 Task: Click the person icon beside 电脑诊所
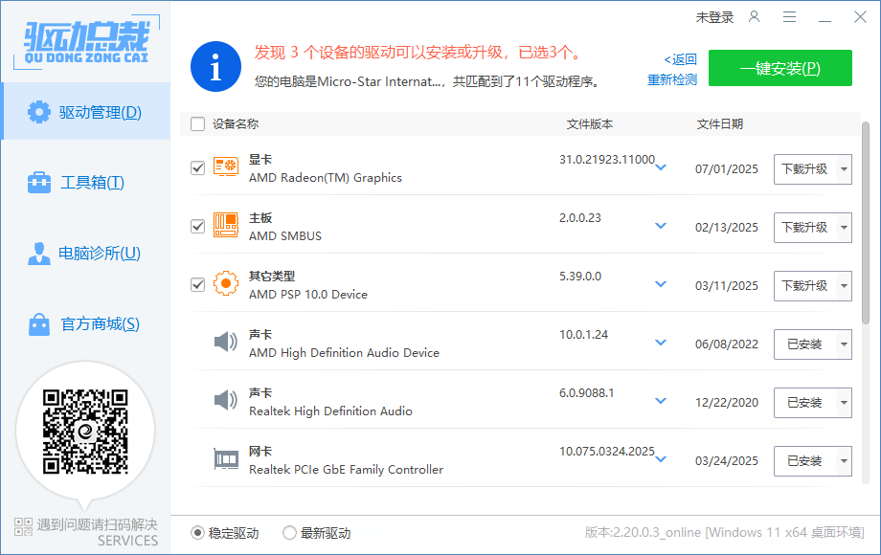click(38, 253)
